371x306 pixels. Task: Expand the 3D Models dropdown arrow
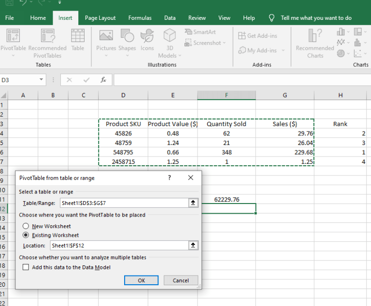(x=180, y=56)
